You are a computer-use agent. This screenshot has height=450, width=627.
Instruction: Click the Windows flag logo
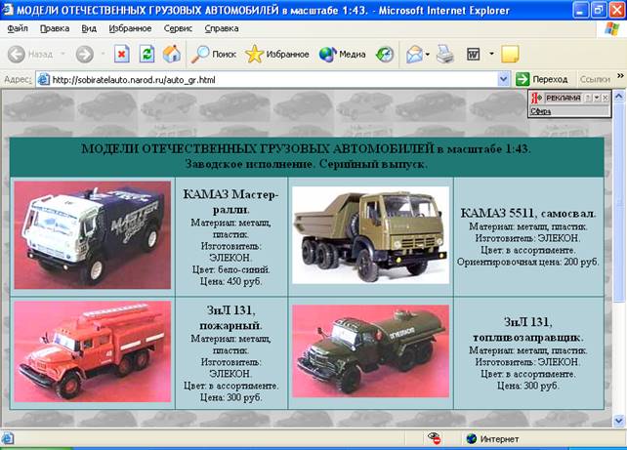611,29
